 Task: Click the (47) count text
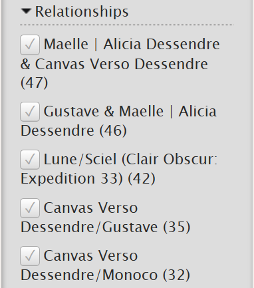click(34, 83)
